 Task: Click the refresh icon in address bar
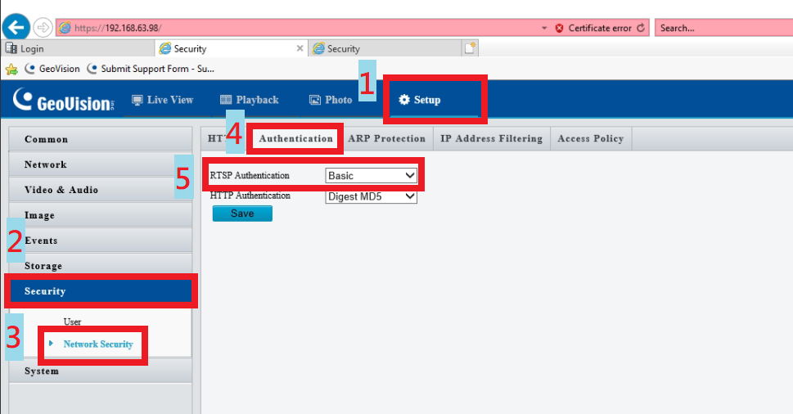pos(641,28)
